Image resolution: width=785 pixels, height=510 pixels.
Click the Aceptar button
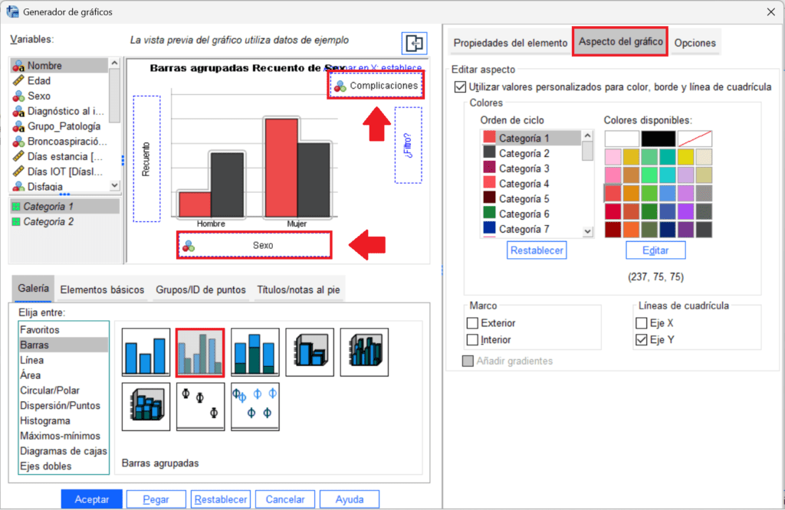point(91,499)
